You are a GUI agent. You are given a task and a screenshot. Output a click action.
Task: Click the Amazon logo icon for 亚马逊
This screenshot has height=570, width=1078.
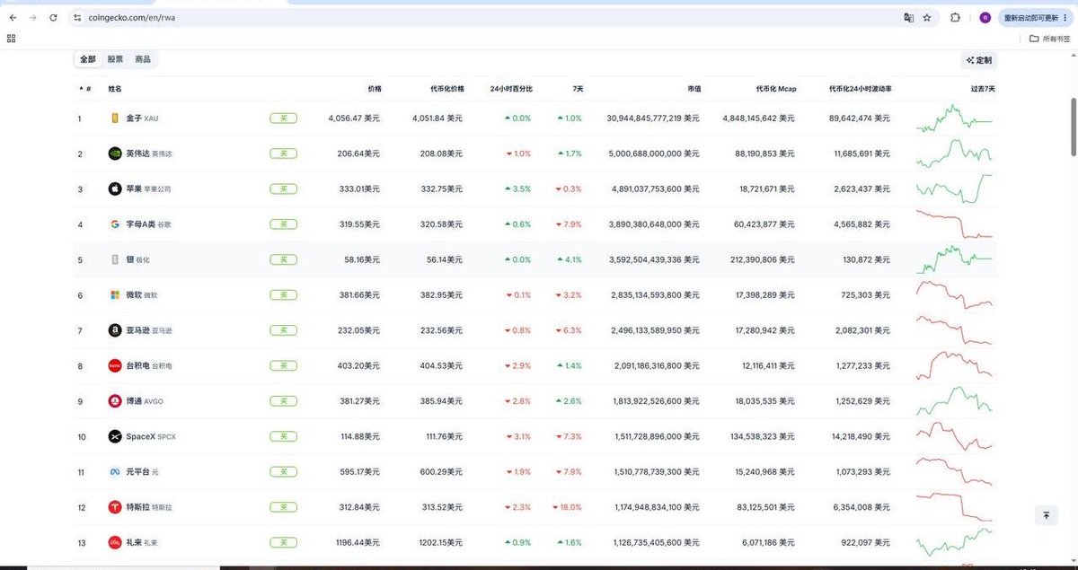click(x=115, y=330)
